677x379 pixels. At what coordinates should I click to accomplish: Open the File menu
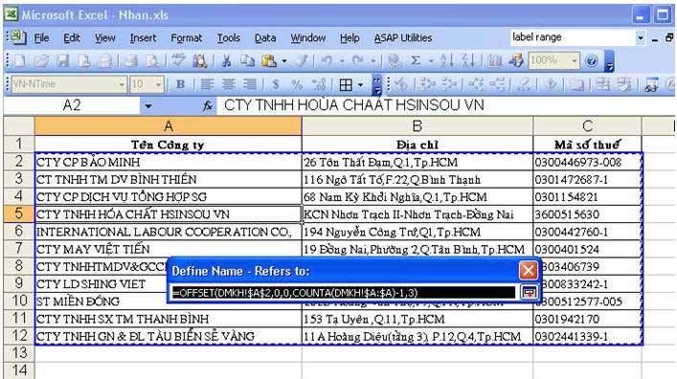click(x=41, y=38)
